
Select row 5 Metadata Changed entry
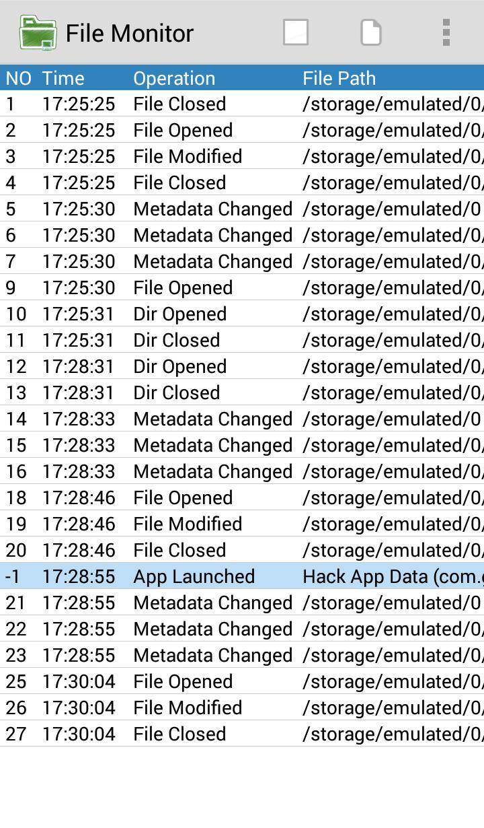pyautogui.click(x=242, y=209)
